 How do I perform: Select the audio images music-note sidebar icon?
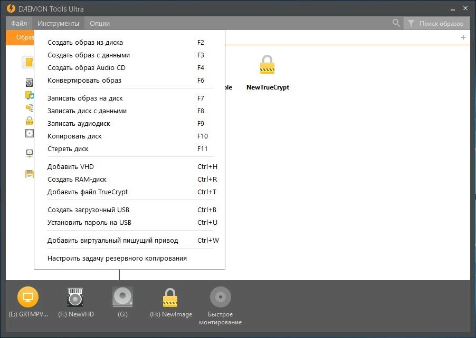pyautogui.click(x=29, y=95)
